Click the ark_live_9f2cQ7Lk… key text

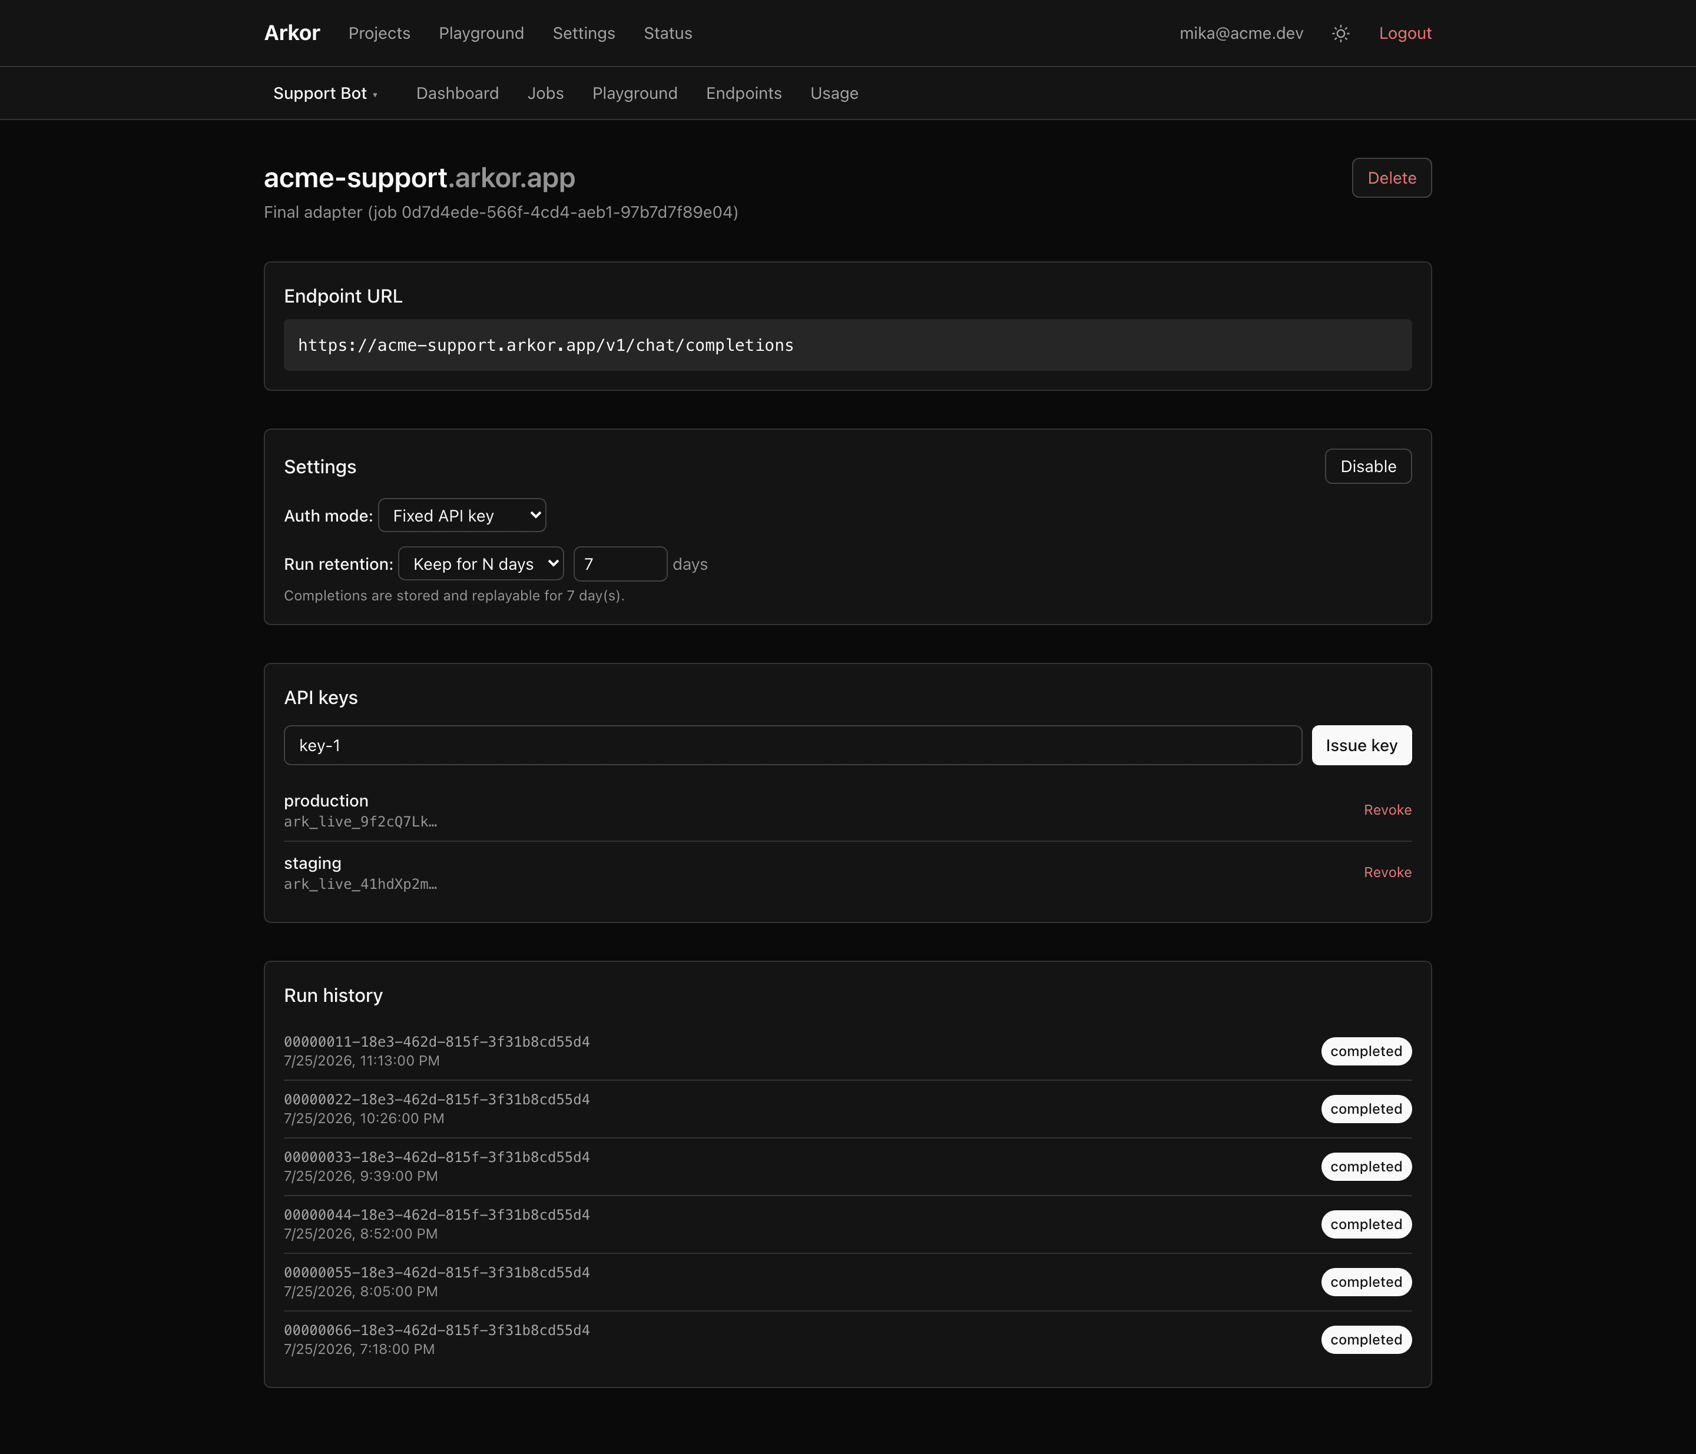point(360,822)
